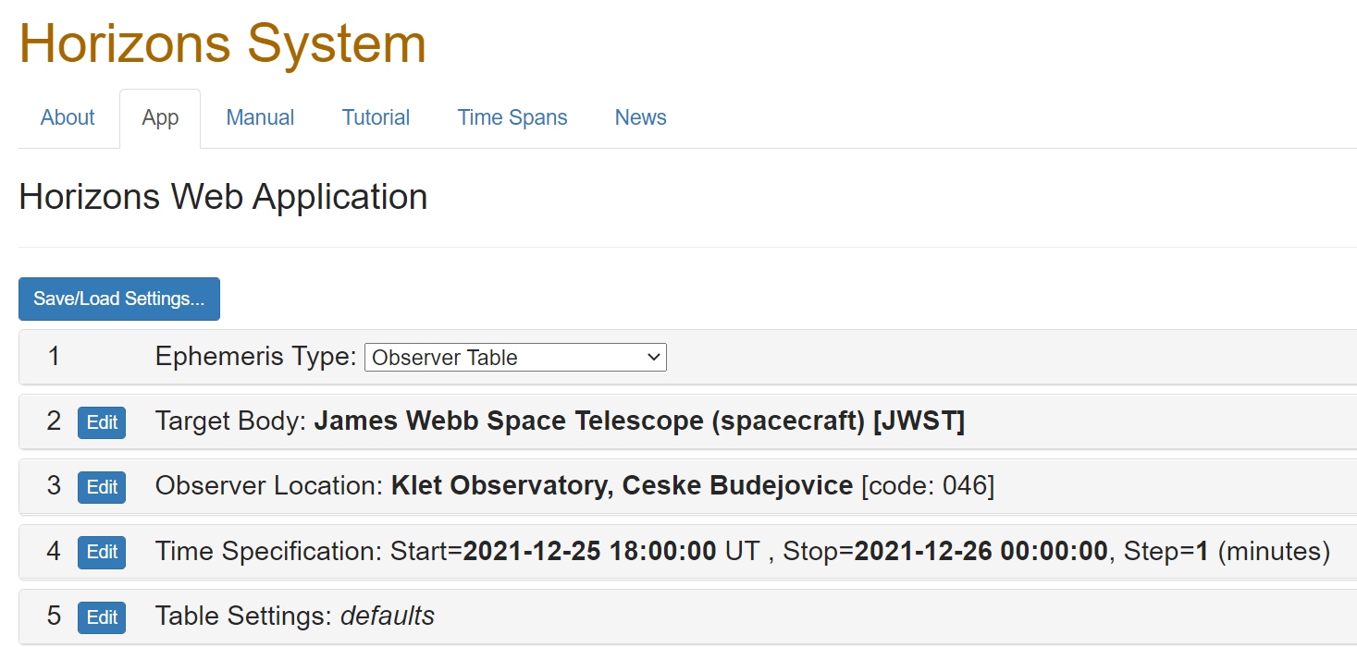The image size is (1357, 647).
Task: Switch to the App tab
Action: click(160, 119)
